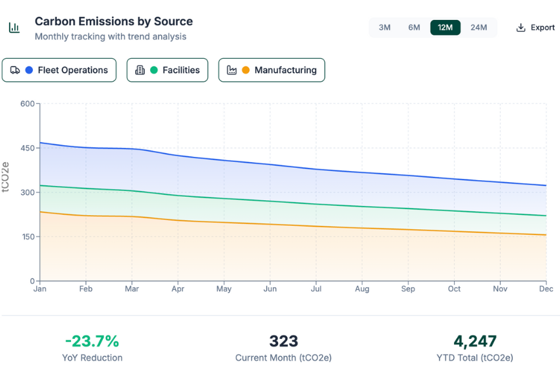Image resolution: width=560 pixels, height=377 pixels.
Task: Click the 4,247 YTD Total figure
Action: (475, 341)
